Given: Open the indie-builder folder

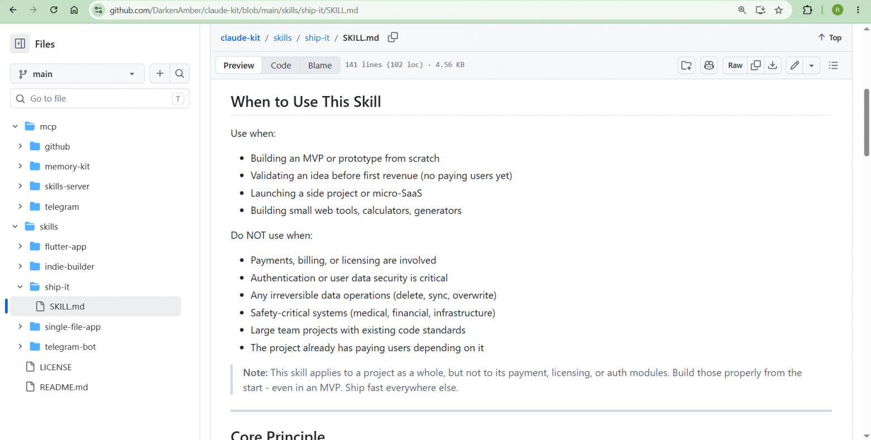Looking at the screenshot, I should 69,266.
